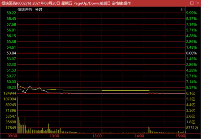Select the 分时 tab label
This screenshot has height=139, width=201.
click(x=39, y=10)
